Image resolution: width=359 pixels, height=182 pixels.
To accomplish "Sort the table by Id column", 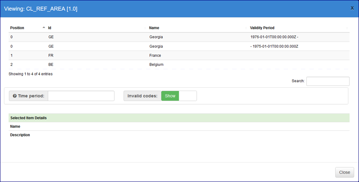I will tap(50, 28).
